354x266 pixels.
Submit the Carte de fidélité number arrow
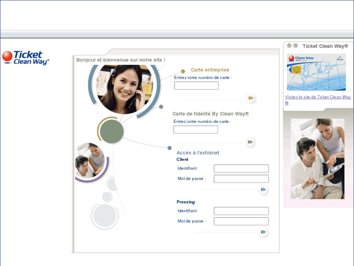(250, 142)
